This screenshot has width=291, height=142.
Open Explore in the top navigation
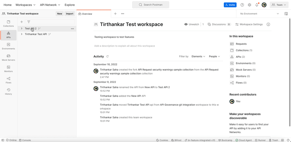click(70, 5)
